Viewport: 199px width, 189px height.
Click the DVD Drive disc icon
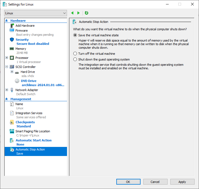coord(17,81)
